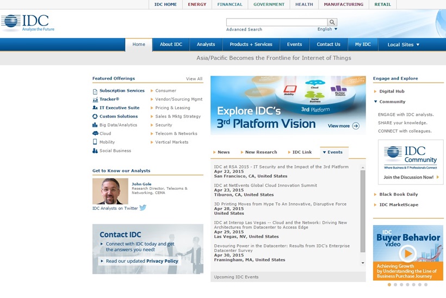Open the About IDC menu
446x298 pixels.
[171, 45]
